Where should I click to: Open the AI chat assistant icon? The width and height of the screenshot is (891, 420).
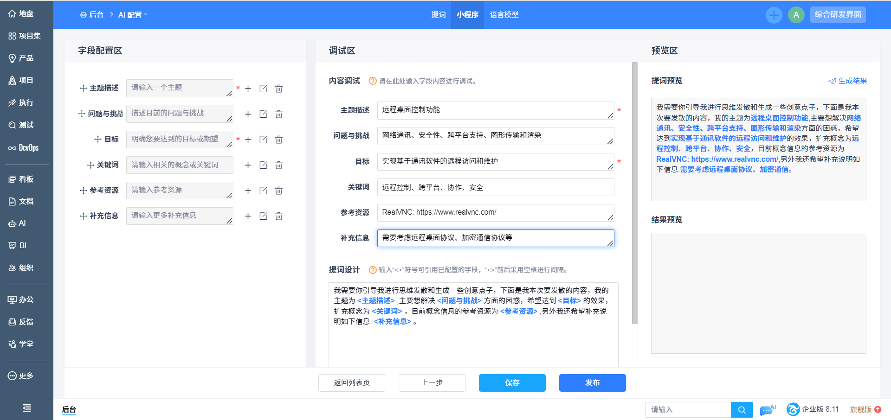(768, 410)
